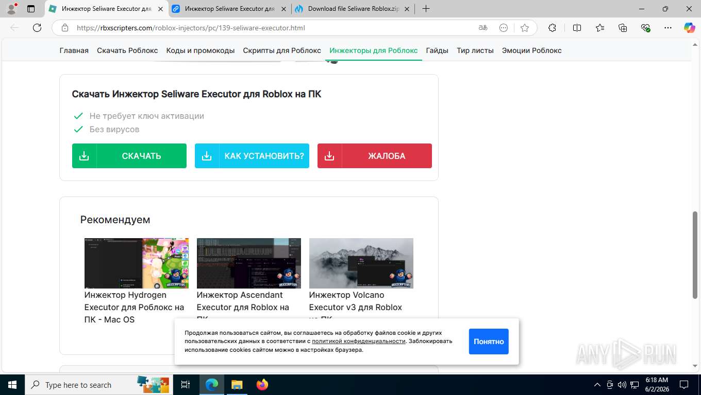Open Главная menu item
This screenshot has height=395, width=701.
point(74,50)
